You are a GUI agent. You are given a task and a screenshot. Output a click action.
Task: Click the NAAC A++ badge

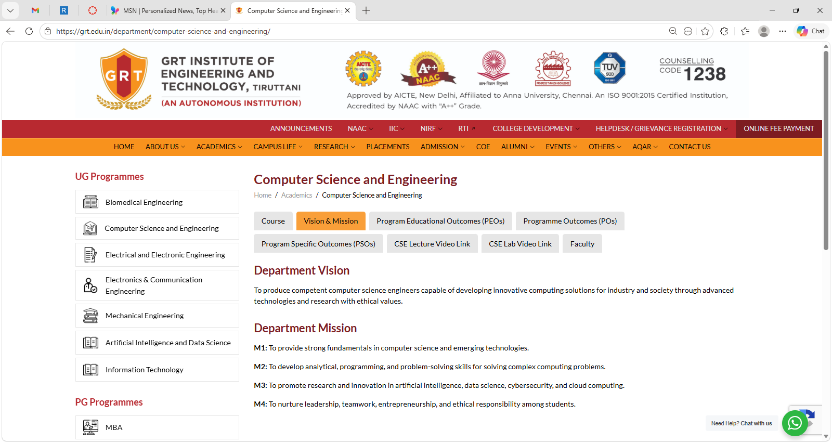[427, 69]
